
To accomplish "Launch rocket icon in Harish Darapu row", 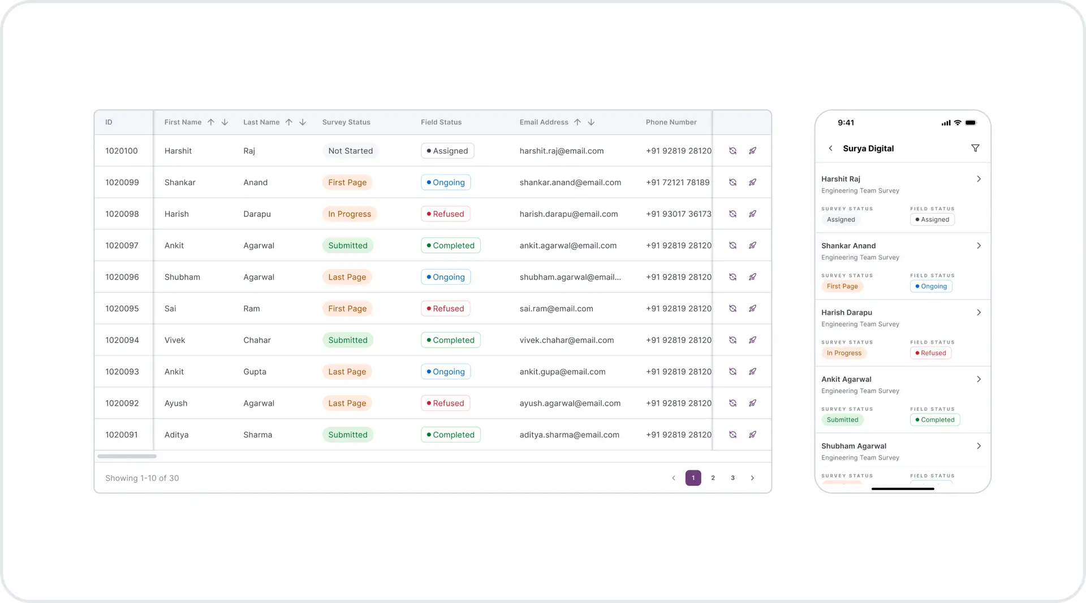I will [752, 214].
